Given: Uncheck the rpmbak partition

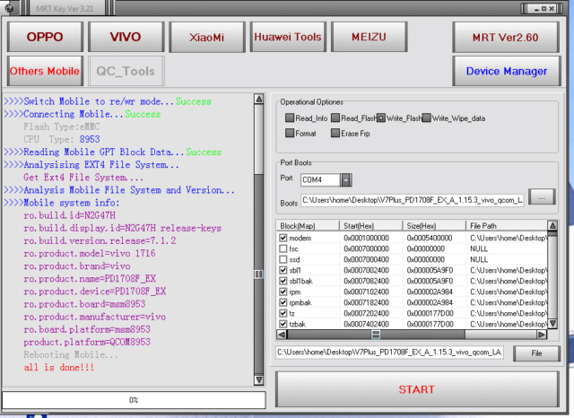Looking at the screenshot, I should click(283, 302).
